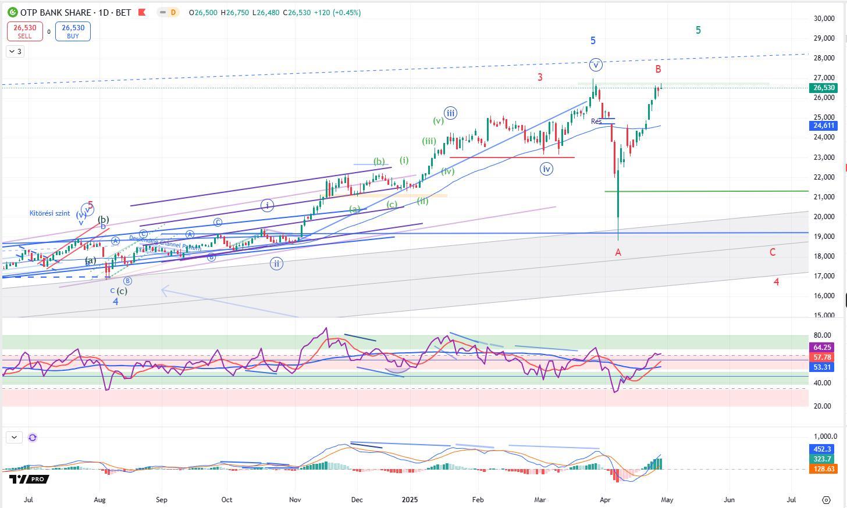The height and width of the screenshot is (508, 847).
Task: Select the green (iv) sub-wave label
Action: 447,171
